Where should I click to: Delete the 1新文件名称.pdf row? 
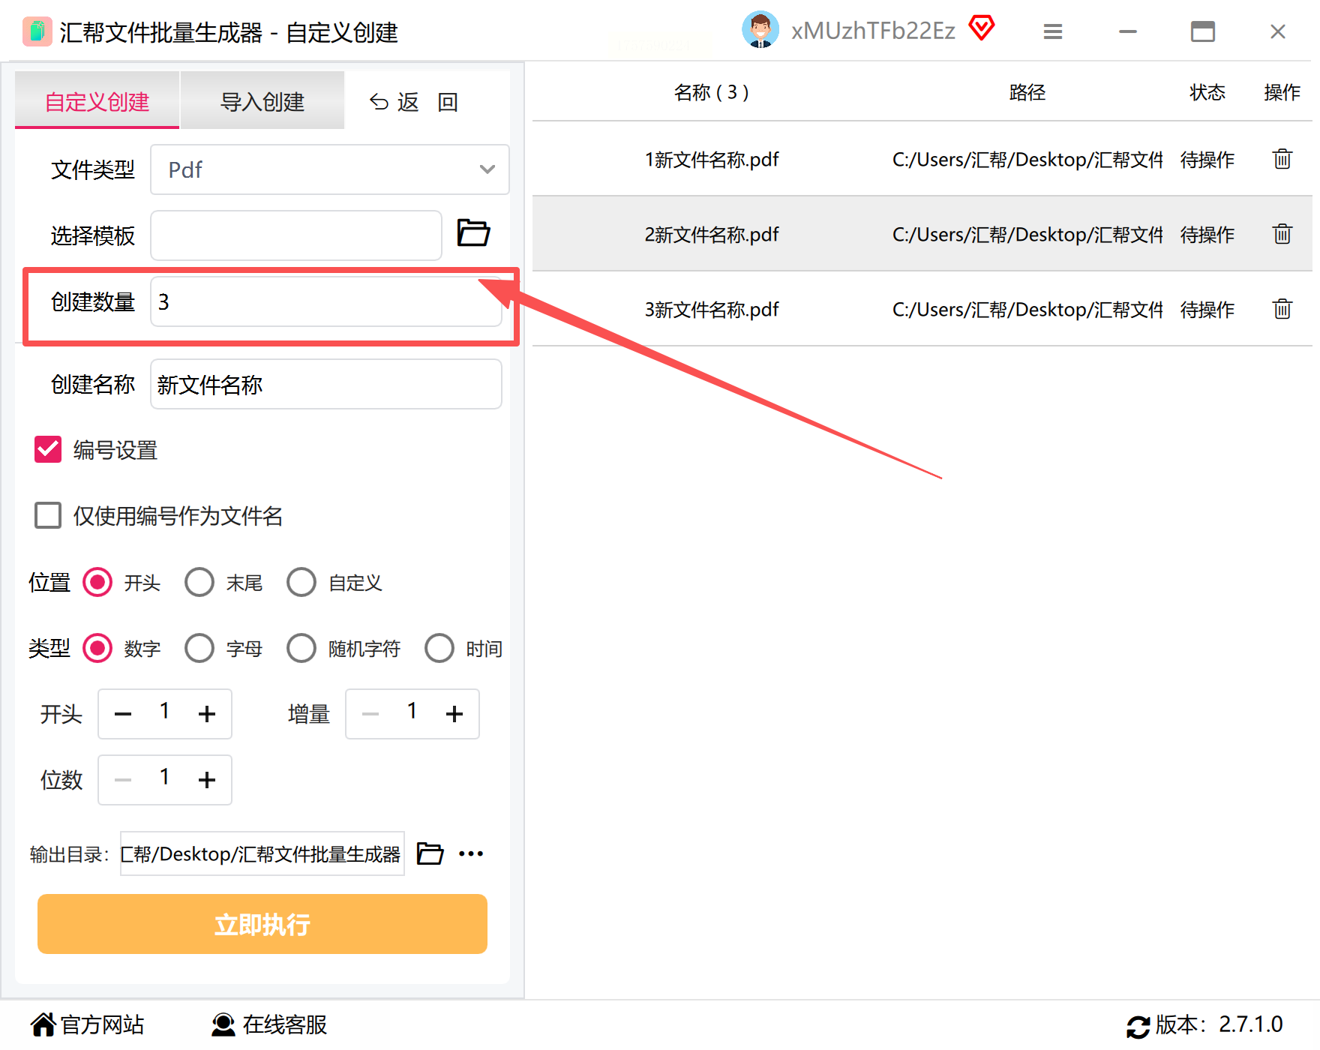[1282, 159]
